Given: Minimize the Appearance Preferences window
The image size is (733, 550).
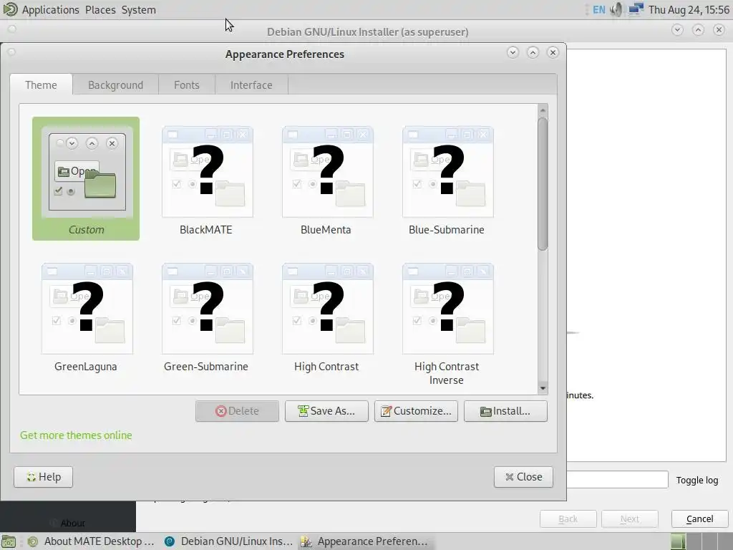Looking at the screenshot, I should tap(513, 52).
